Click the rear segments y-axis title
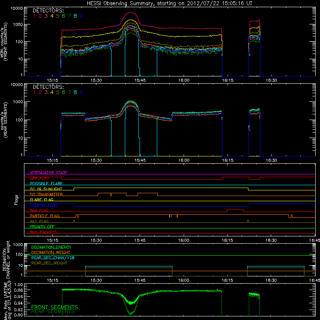This screenshot has width=320, height=320. pyautogui.click(x=4, y=120)
